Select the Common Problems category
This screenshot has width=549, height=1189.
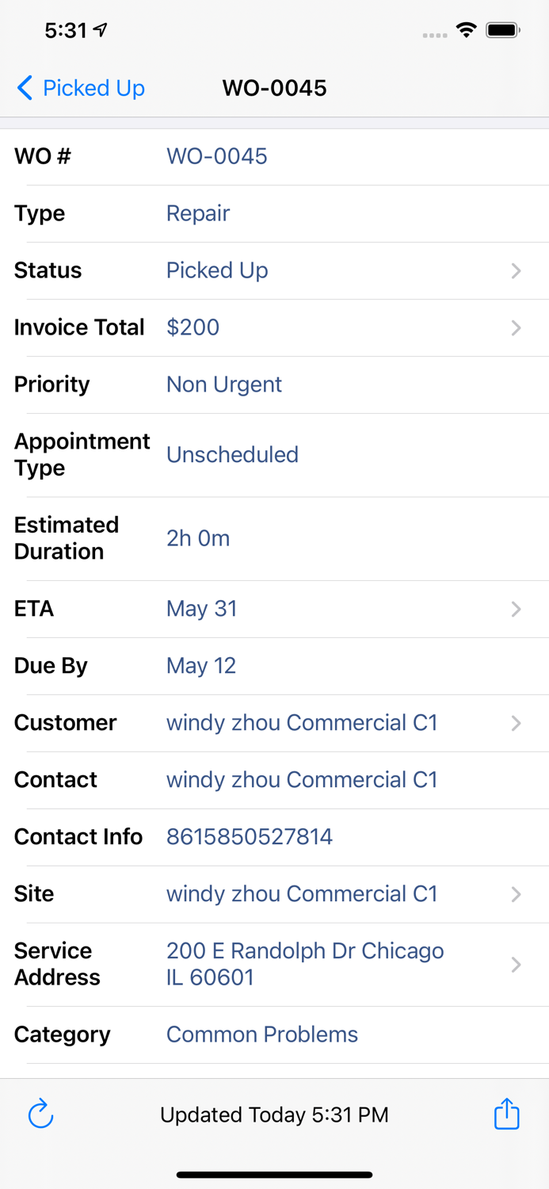tap(262, 1034)
